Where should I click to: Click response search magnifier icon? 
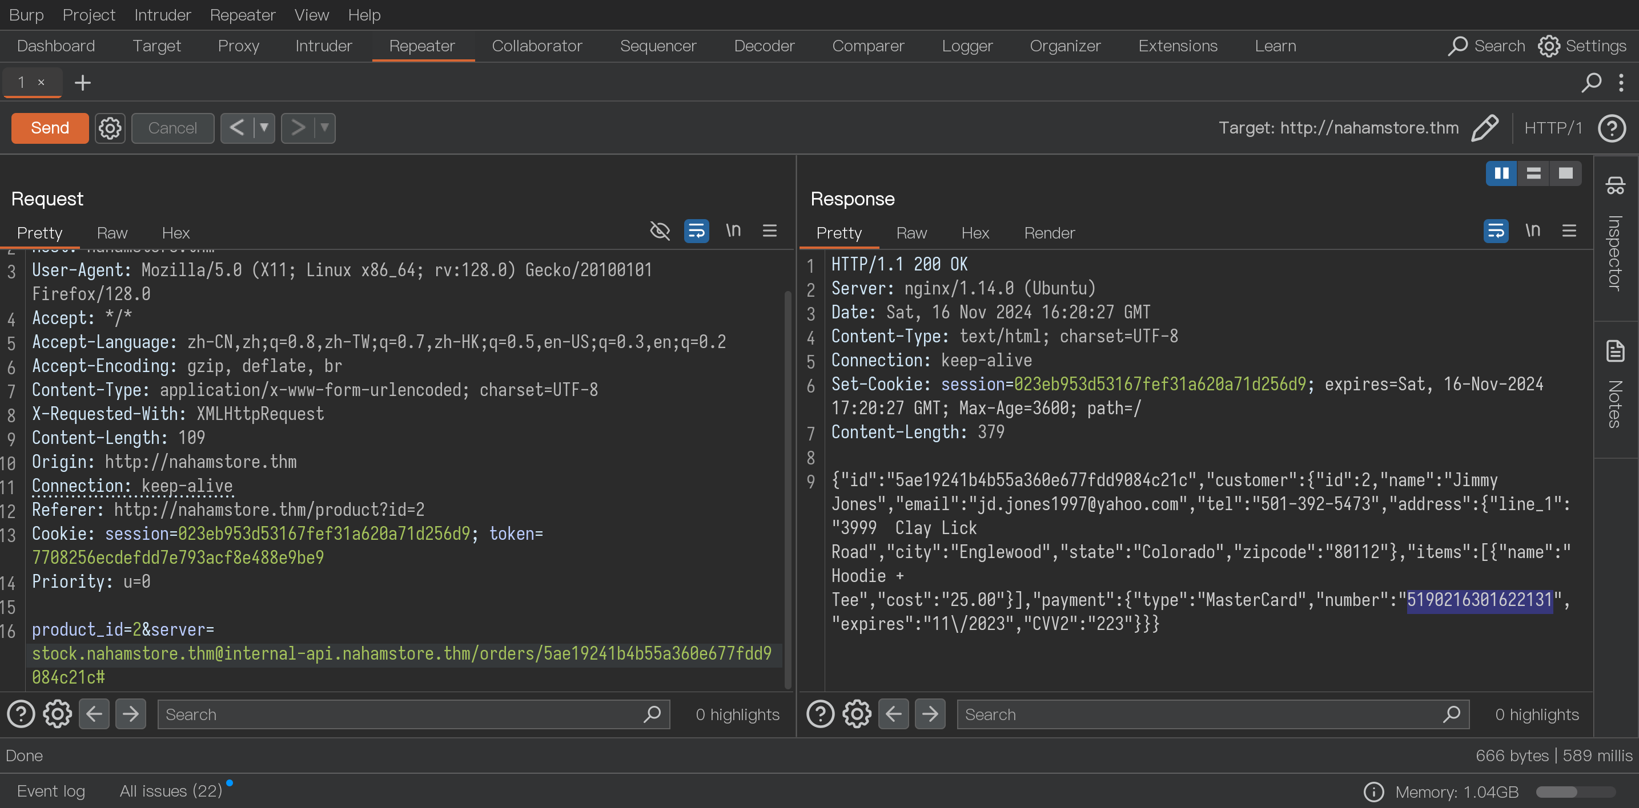point(1451,714)
